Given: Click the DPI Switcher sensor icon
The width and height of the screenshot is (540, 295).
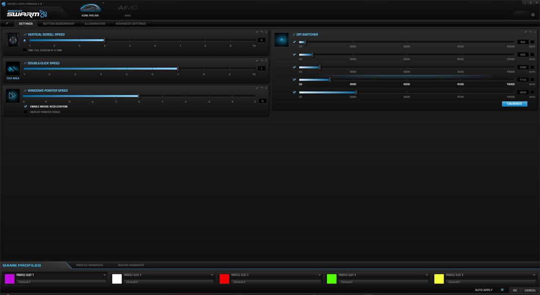Looking at the screenshot, I should [281, 40].
